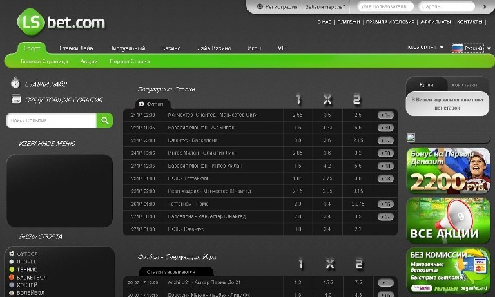The width and height of the screenshot is (495, 297).
Task: Switch to the Мои ставки tab
Action: point(464,84)
